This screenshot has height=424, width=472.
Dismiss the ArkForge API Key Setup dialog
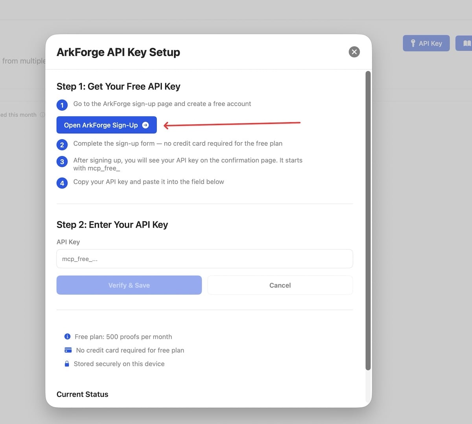pos(354,52)
